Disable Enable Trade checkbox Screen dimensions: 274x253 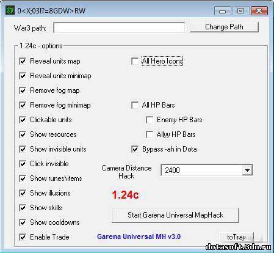click(23, 237)
